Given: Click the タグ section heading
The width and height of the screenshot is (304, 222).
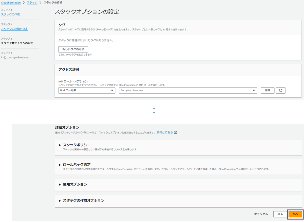Looking at the screenshot, I should [x=62, y=25].
